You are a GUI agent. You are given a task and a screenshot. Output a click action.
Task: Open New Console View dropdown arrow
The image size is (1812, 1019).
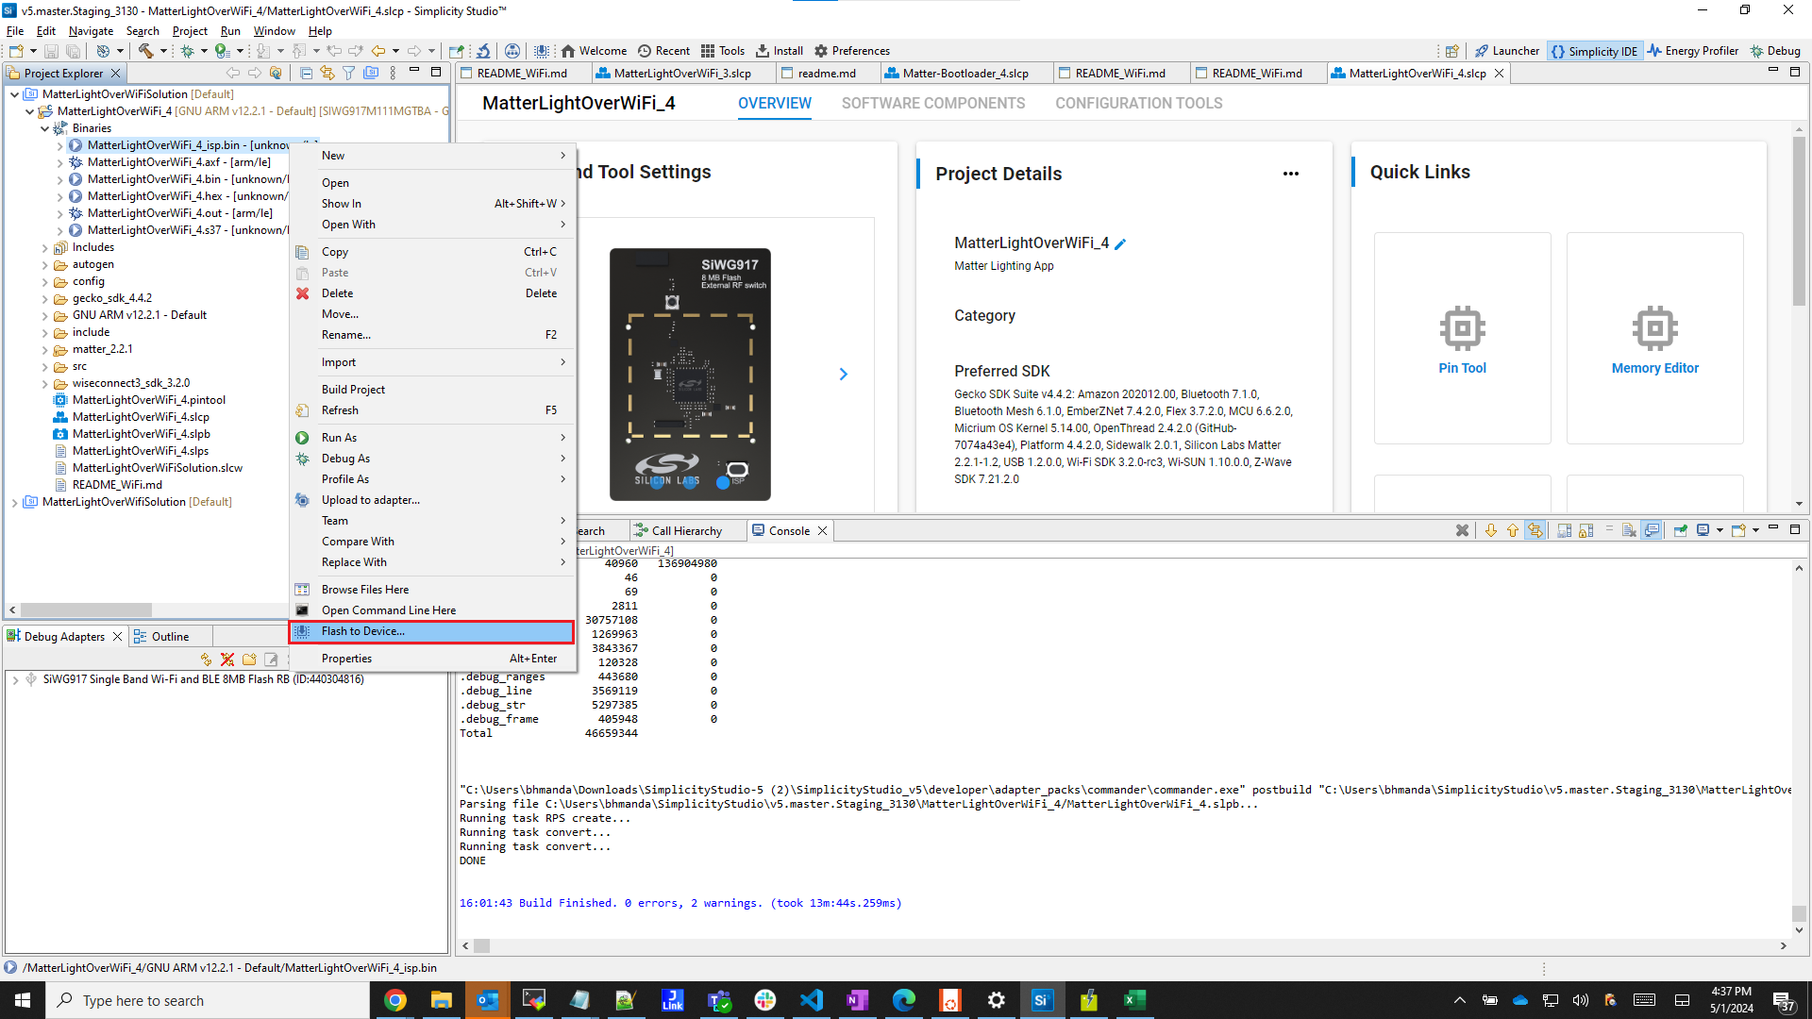click(x=1755, y=530)
